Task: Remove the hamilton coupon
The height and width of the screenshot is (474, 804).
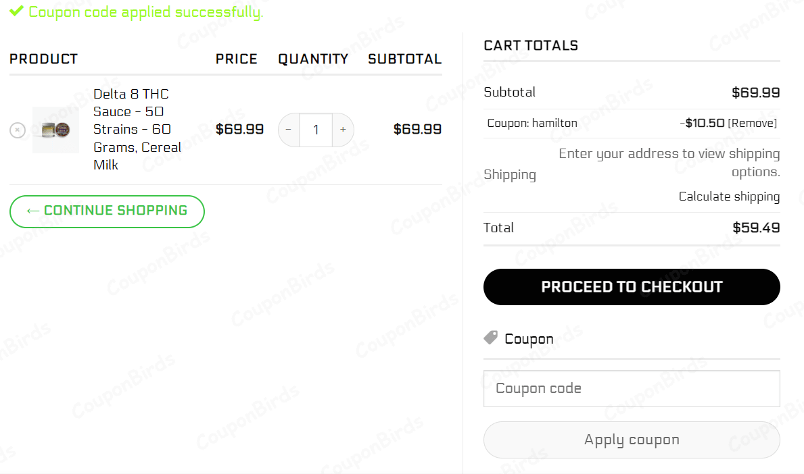Action: click(x=752, y=123)
